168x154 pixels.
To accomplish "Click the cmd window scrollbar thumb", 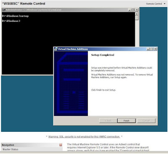I will 137,18.
